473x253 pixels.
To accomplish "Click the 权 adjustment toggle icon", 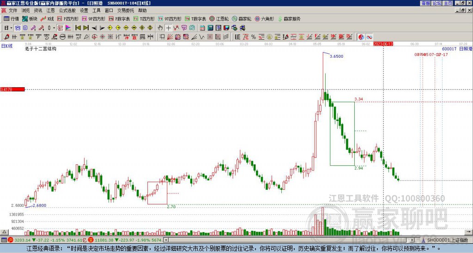I will coord(60,28).
